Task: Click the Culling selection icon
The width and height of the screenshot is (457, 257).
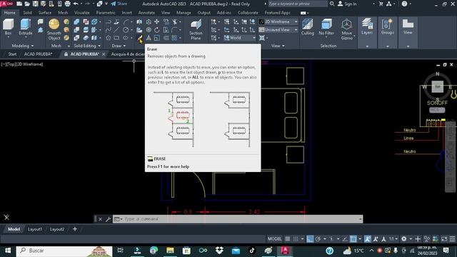Action: tap(308, 27)
